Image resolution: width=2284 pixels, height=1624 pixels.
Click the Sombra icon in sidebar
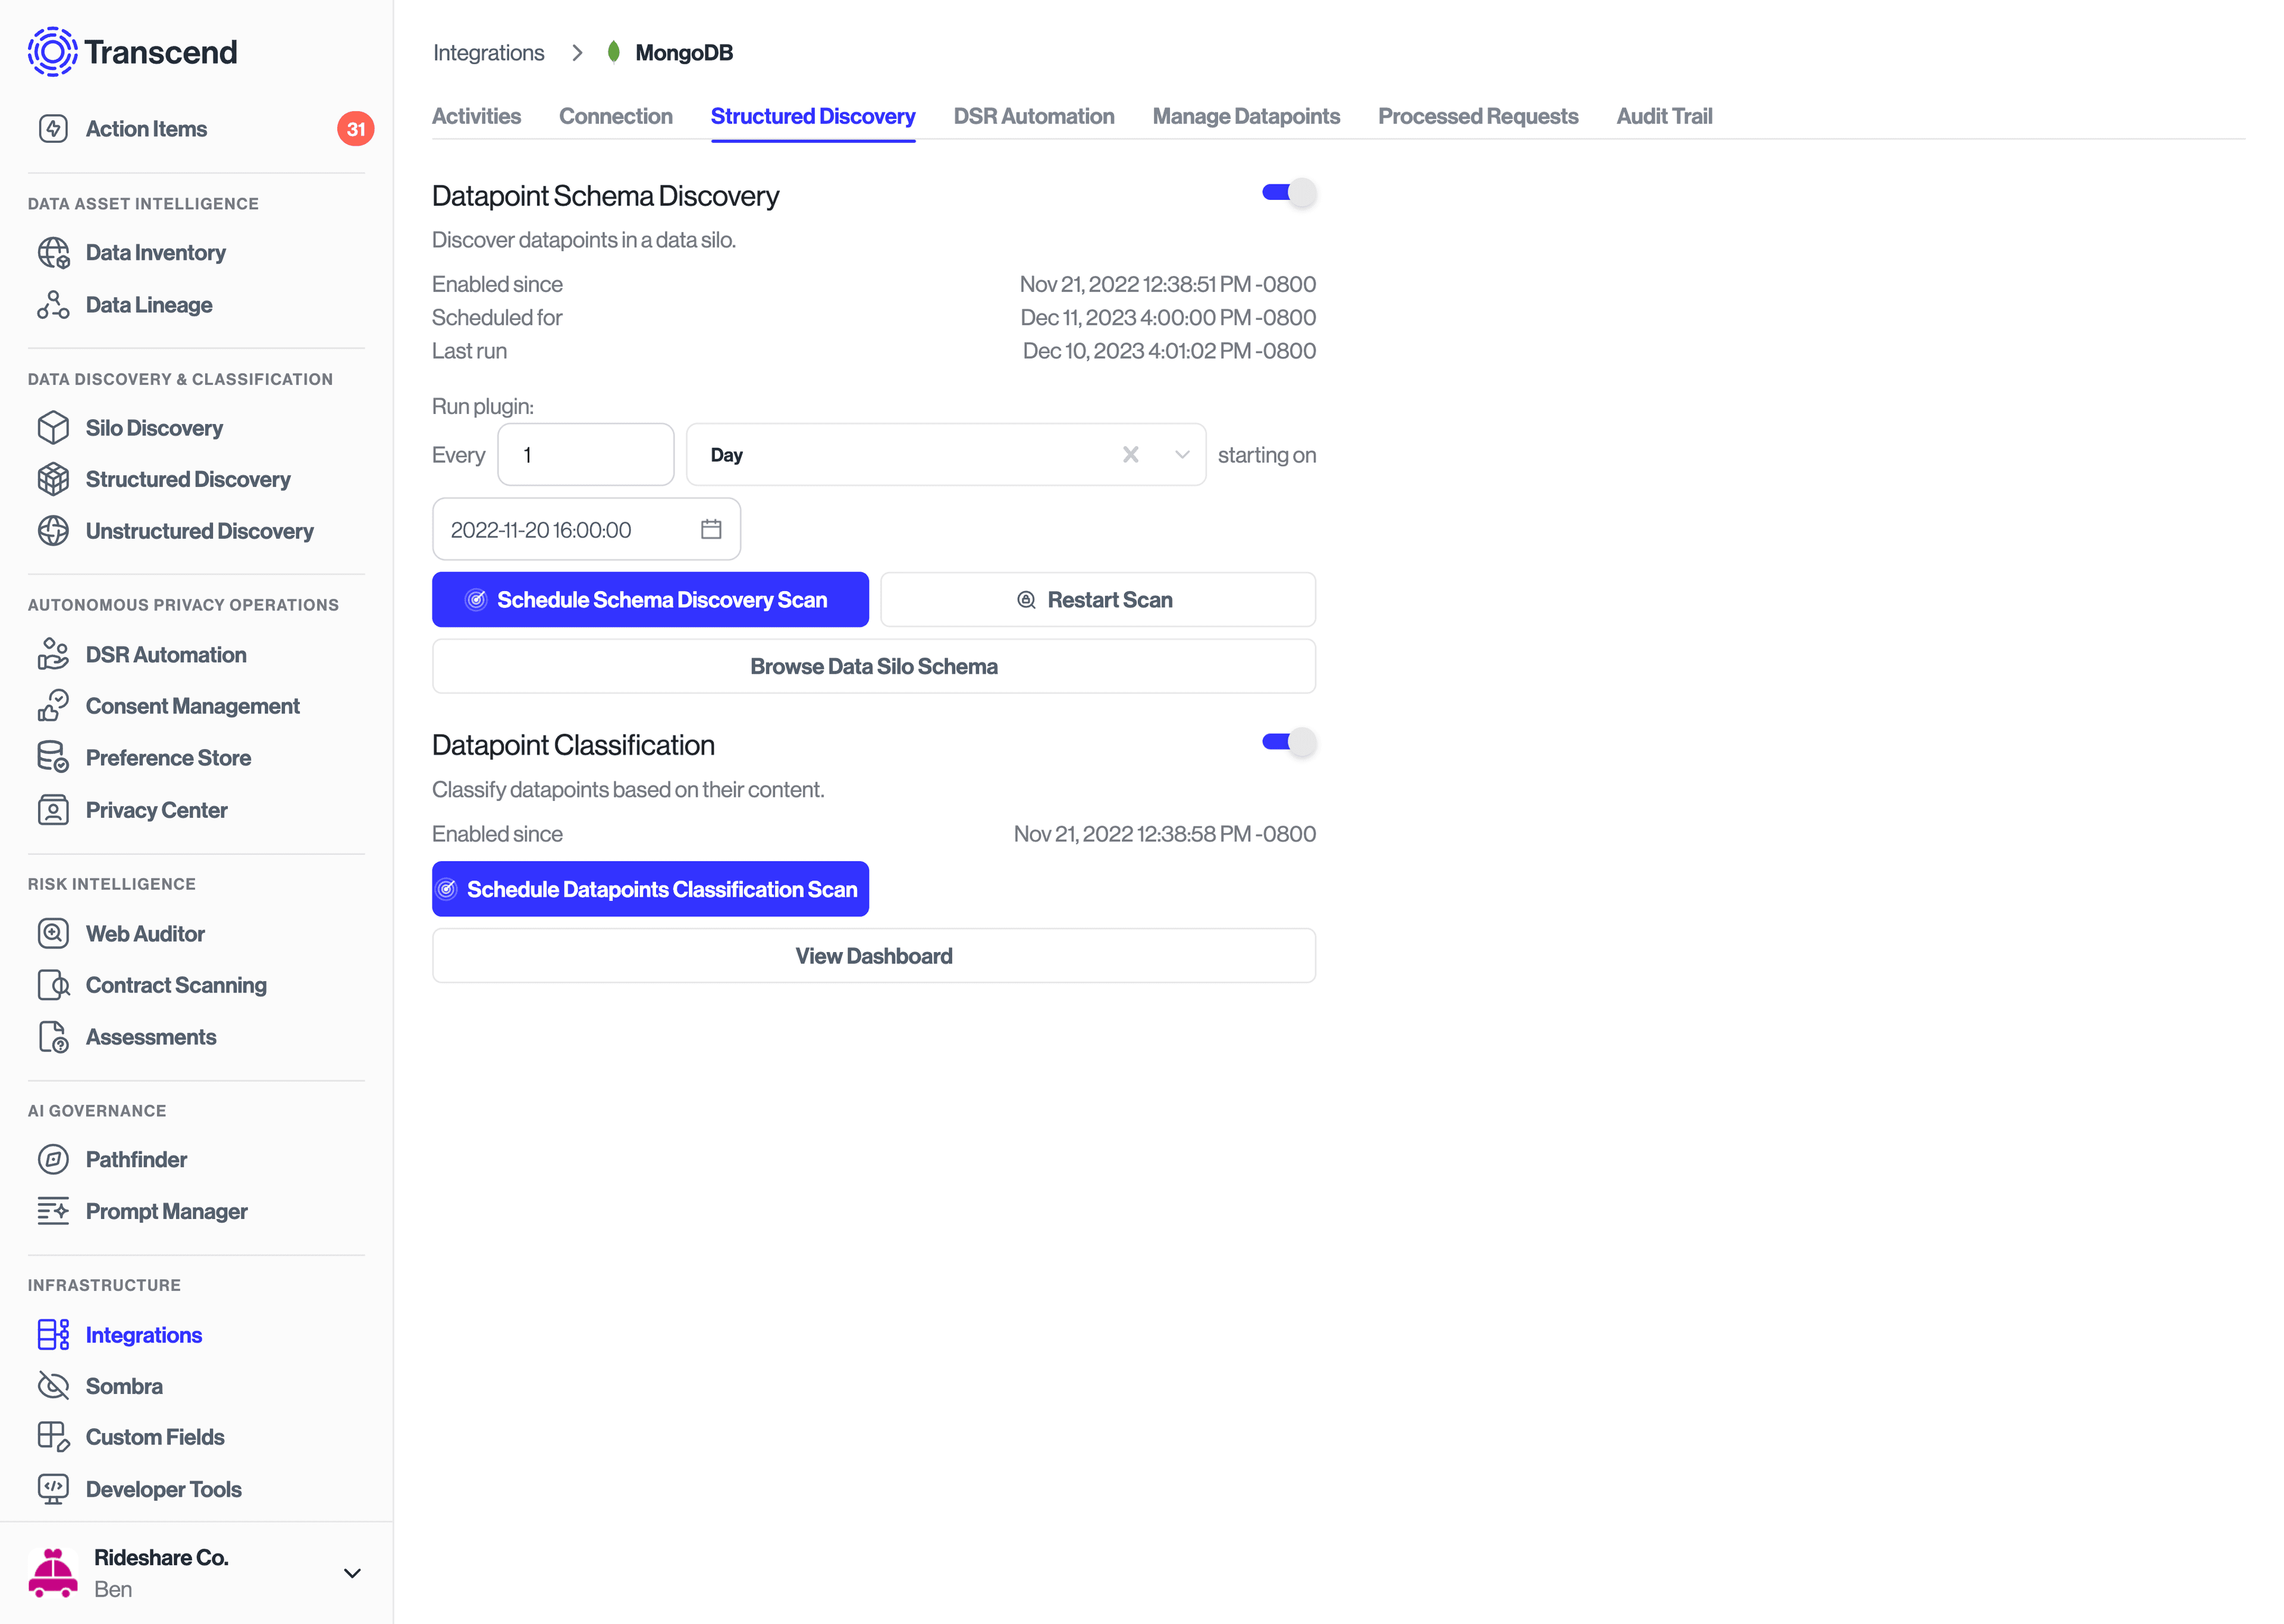tap(53, 1385)
